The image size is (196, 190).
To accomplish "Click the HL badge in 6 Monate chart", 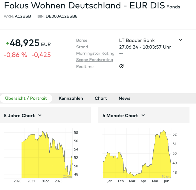I will [x=166, y=176].
